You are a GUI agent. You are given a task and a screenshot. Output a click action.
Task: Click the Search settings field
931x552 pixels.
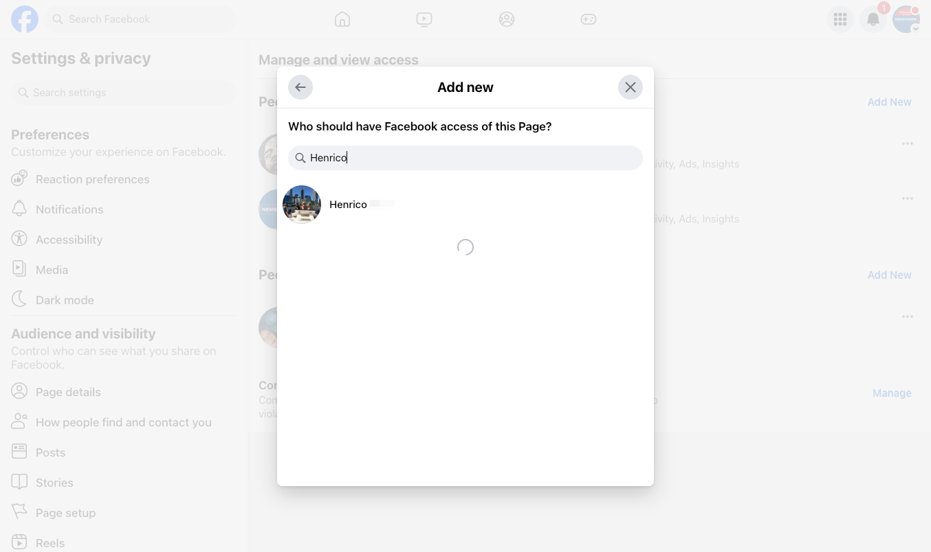(124, 93)
